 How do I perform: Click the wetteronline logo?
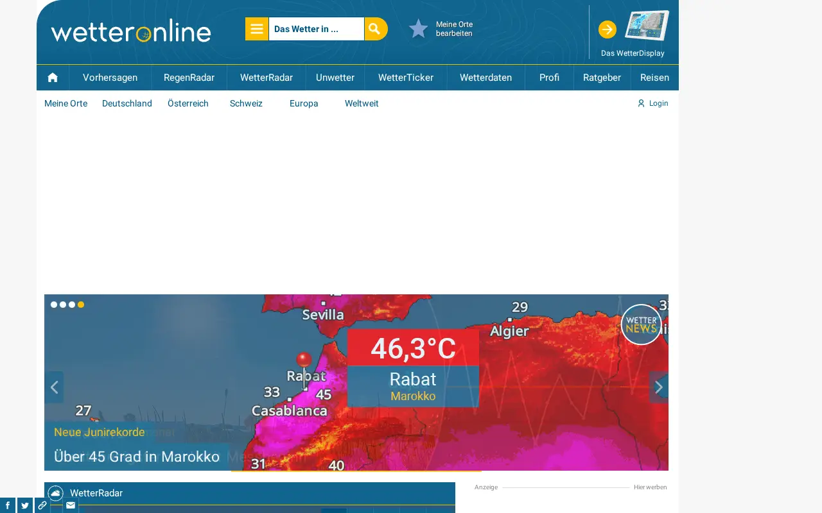(x=131, y=31)
